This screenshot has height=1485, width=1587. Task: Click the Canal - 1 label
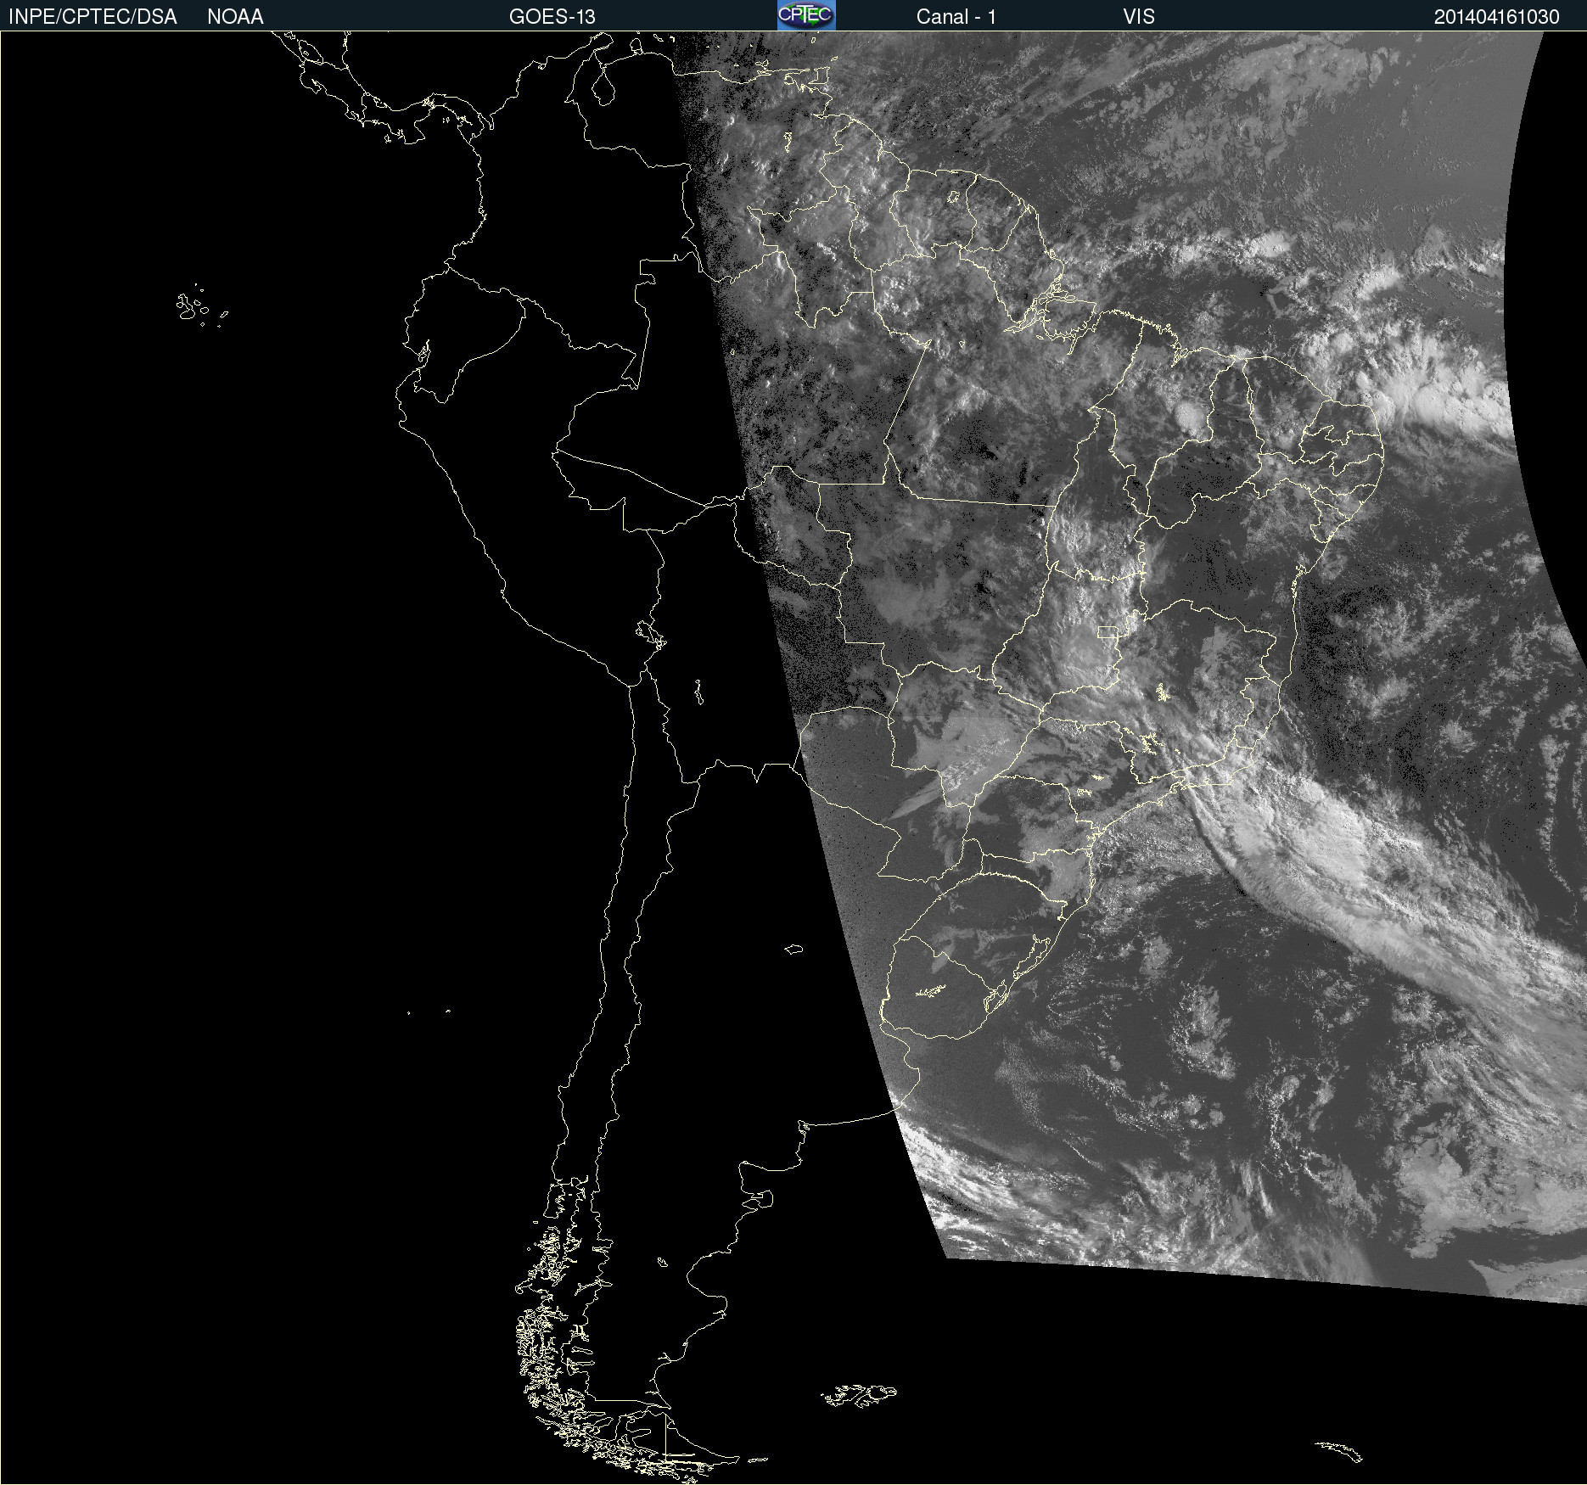(x=956, y=17)
